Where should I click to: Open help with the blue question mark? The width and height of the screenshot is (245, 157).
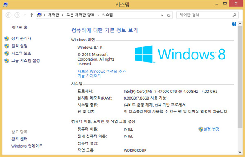coord(234,24)
